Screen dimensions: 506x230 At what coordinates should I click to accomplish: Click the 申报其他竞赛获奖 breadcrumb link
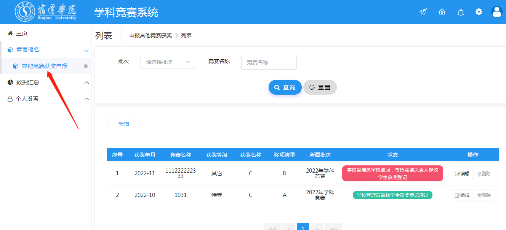pos(151,35)
